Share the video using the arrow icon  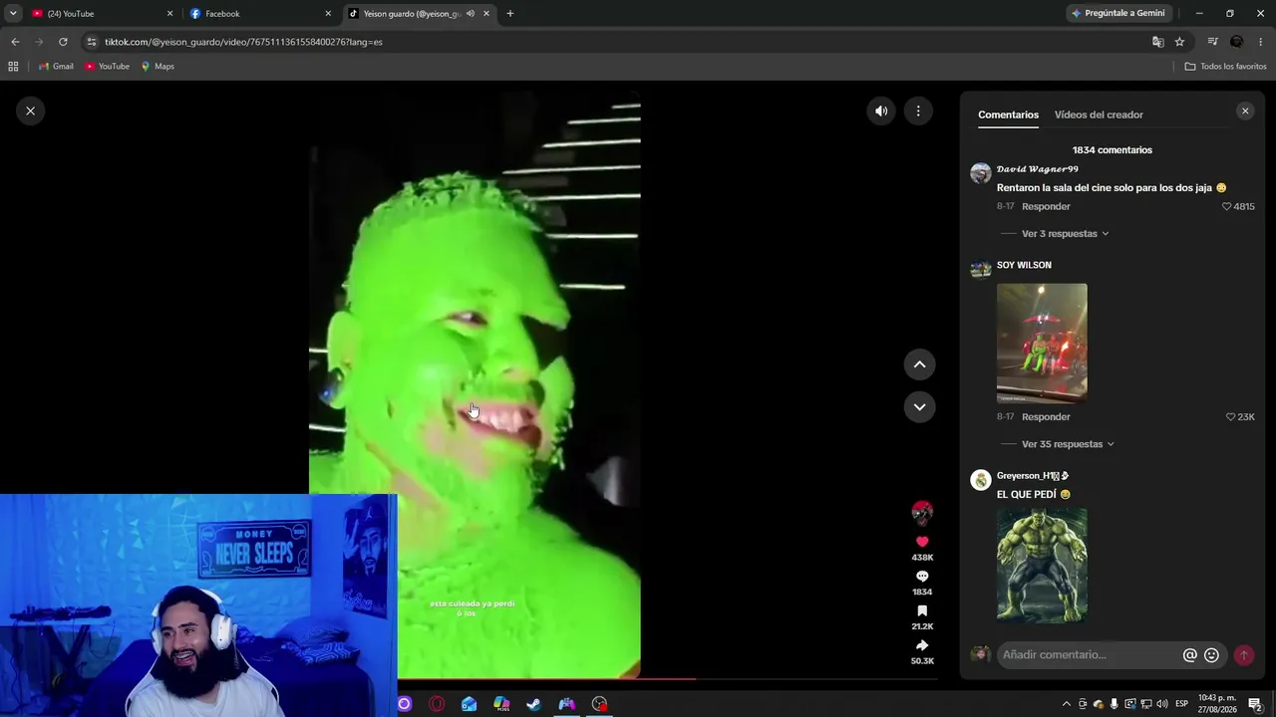922,646
